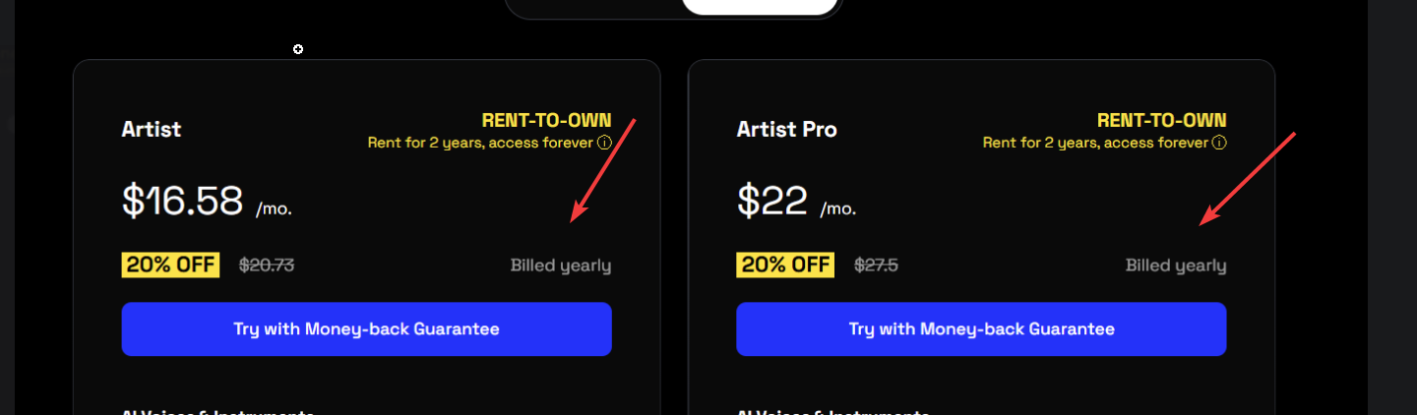
Task: Click the 20% OFF badge under $16.58
Action: pyautogui.click(x=170, y=265)
